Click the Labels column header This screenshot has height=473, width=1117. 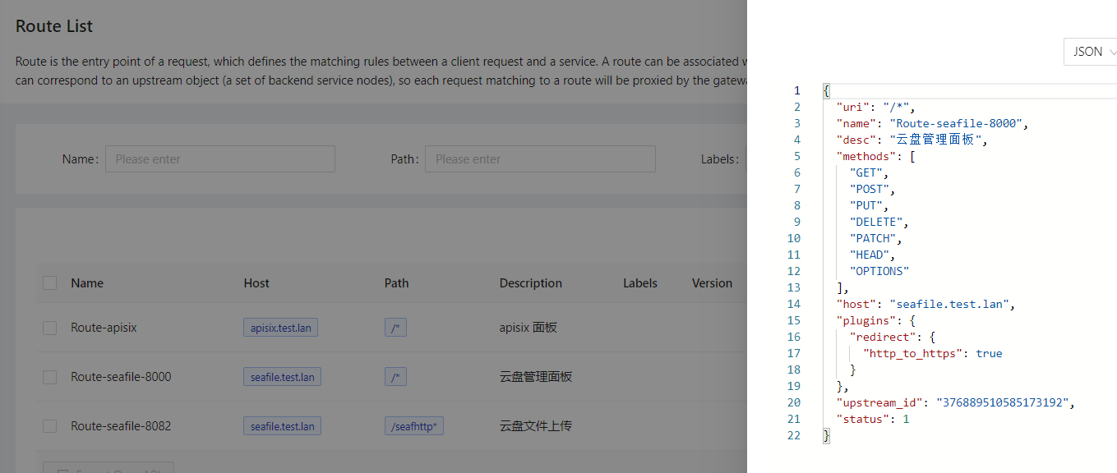[x=640, y=283]
